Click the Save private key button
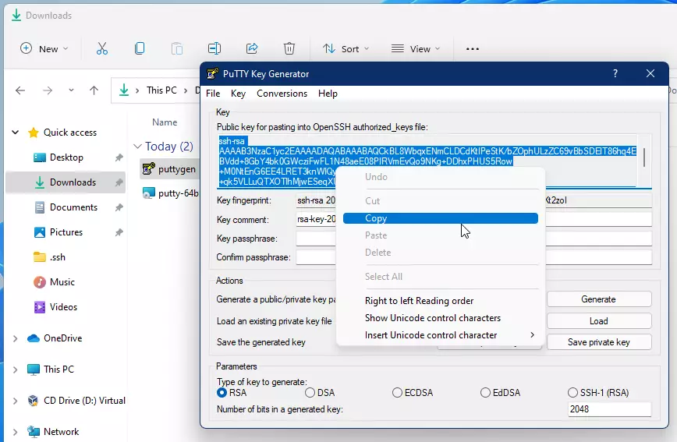Image resolution: width=677 pixels, height=442 pixels. [x=599, y=342]
